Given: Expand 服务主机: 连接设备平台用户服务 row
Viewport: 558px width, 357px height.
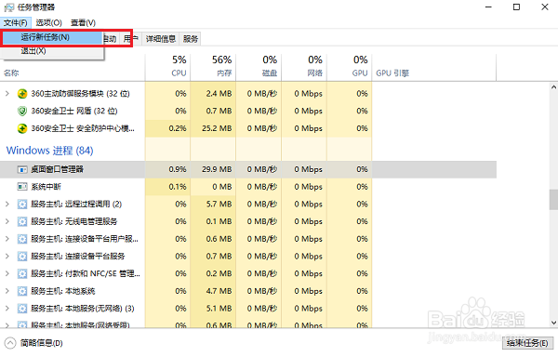Looking at the screenshot, I should point(7,239).
